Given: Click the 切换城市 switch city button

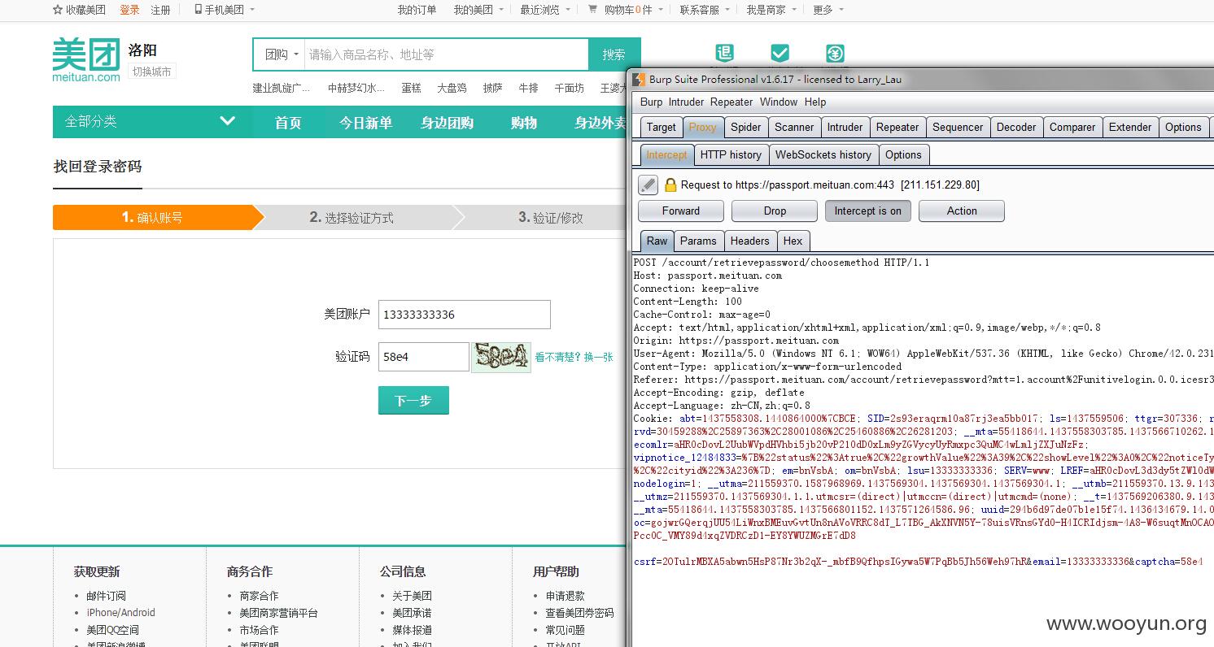Looking at the screenshot, I should (x=152, y=72).
